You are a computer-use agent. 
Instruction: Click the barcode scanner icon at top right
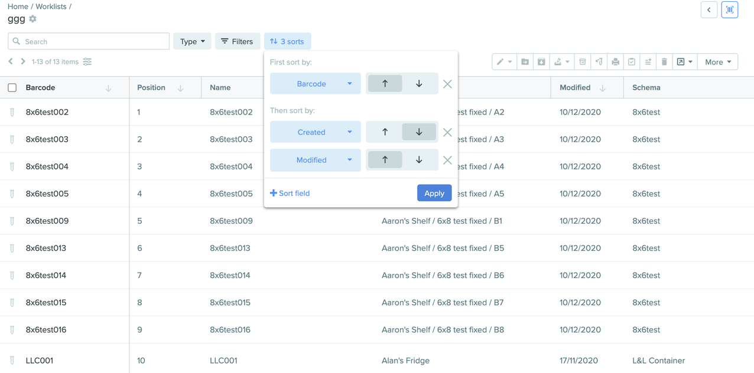[729, 10]
